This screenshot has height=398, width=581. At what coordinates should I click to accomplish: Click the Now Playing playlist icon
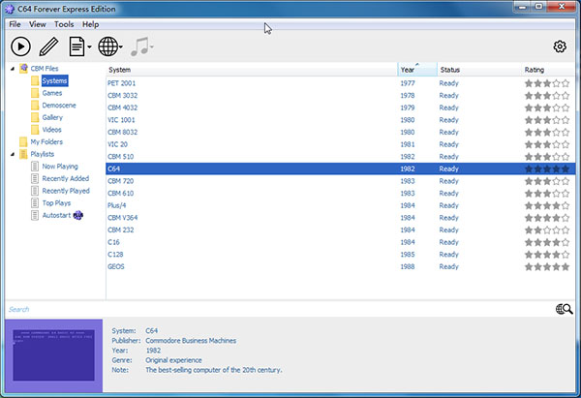(x=35, y=166)
